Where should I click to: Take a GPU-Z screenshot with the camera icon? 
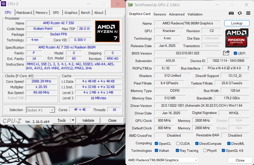(x=231, y=13)
